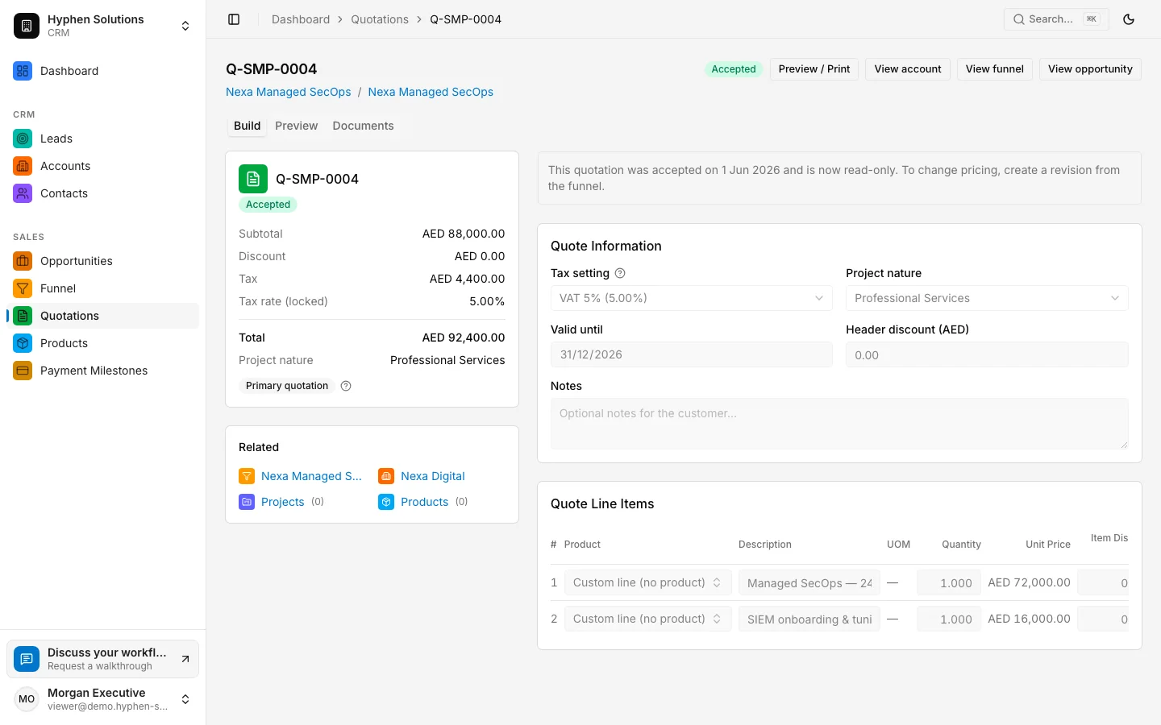Click the View account button
This screenshot has height=725, width=1161.
click(908, 69)
